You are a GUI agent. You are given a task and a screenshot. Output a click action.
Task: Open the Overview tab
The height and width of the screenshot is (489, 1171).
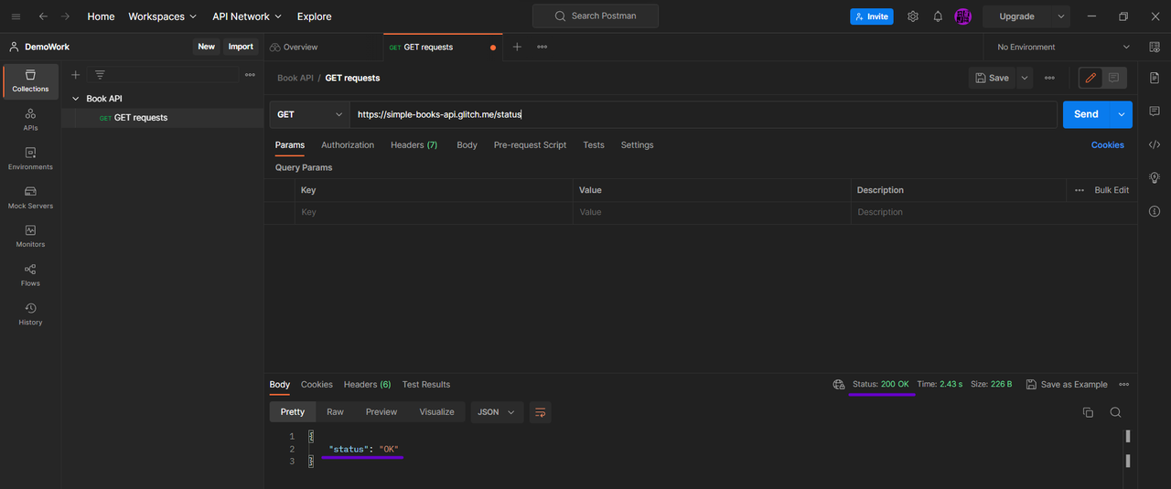tap(294, 47)
